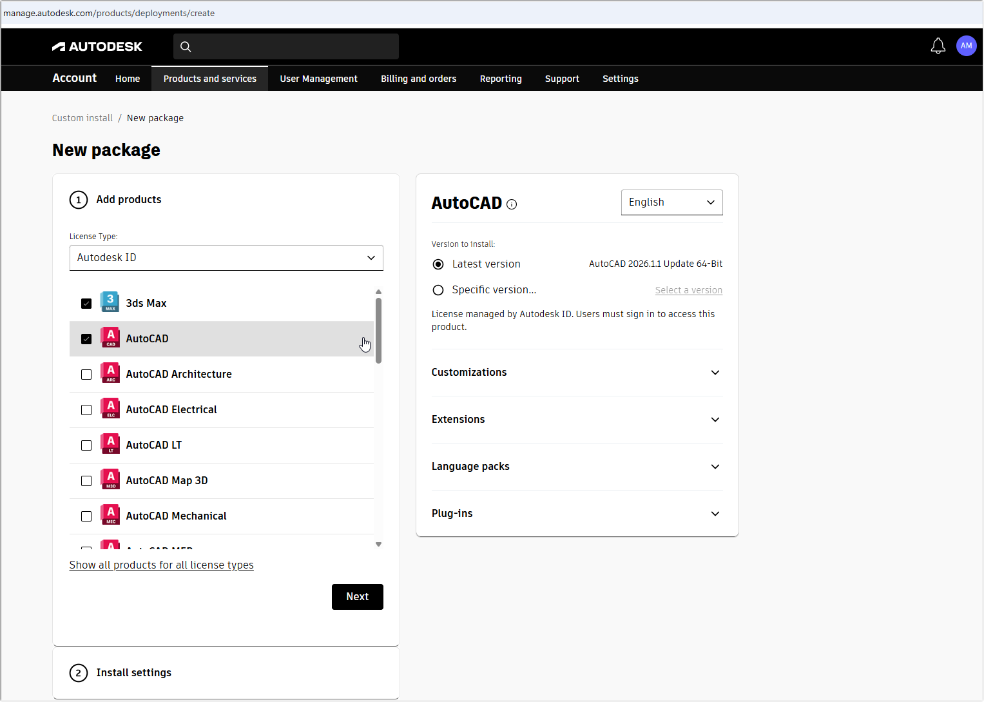Open the notifications bell
This screenshot has width=984, height=702.
tap(938, 46)
